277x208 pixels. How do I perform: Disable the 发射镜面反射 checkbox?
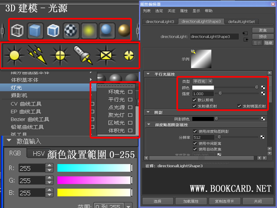pyautogui.click(x=239, y=106)
